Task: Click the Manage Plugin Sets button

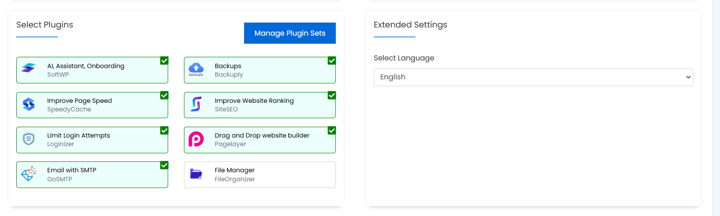Action: 290,33
